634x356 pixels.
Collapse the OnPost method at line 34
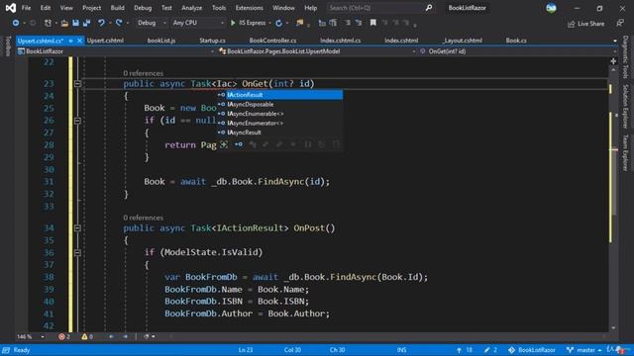(77, 228)
